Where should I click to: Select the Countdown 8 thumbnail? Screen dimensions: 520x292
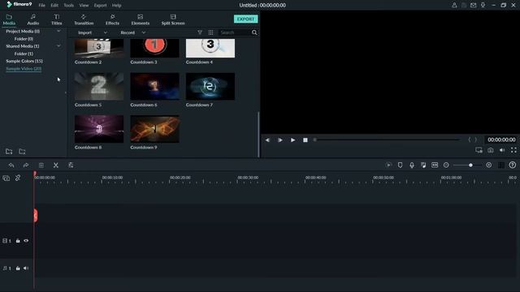(99, 129)
